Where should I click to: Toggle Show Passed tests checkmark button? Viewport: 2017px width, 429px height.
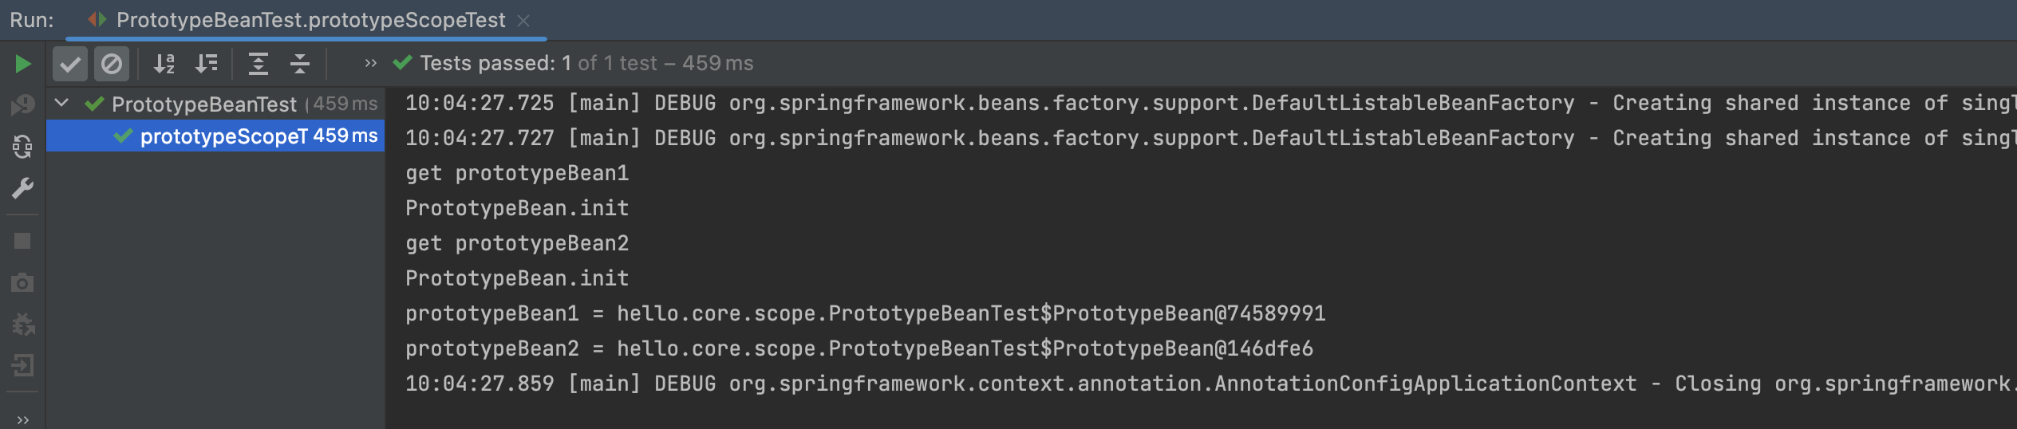tap(70, 64)
